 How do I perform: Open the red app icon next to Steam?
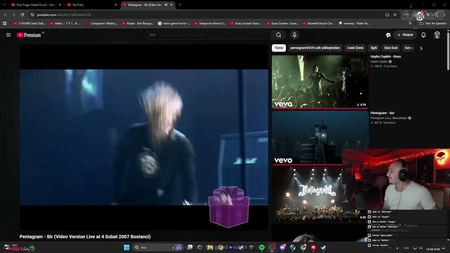coord(313,247)
